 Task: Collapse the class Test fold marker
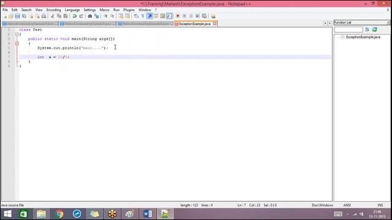17,34
